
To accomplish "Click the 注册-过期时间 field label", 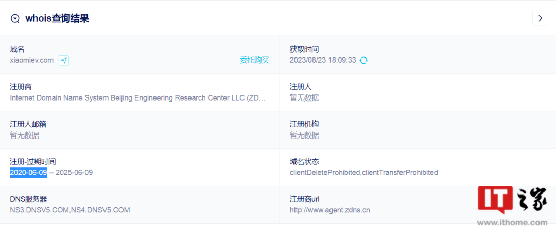I will pyautogui.click(x=33, y=162).
